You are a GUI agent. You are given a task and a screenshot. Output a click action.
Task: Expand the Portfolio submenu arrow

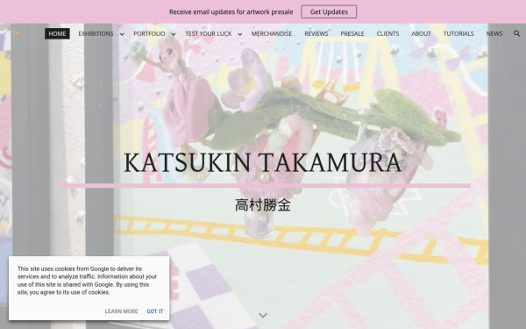pyautogui.click(x=173, y=34)
